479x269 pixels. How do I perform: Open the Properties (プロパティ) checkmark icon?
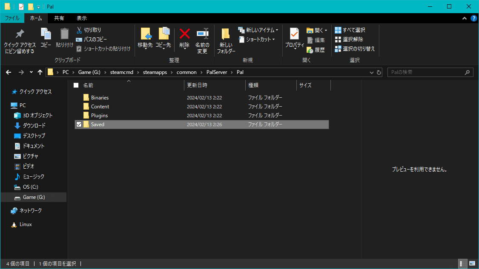point(295,34)
